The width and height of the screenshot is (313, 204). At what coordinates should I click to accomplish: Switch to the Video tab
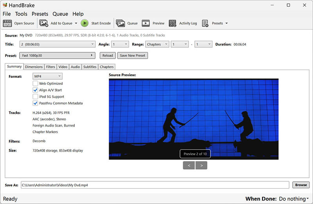tap(63, 67)
